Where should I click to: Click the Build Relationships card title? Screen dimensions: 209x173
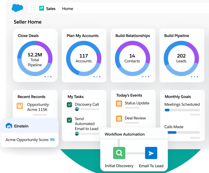pos(133,36)
